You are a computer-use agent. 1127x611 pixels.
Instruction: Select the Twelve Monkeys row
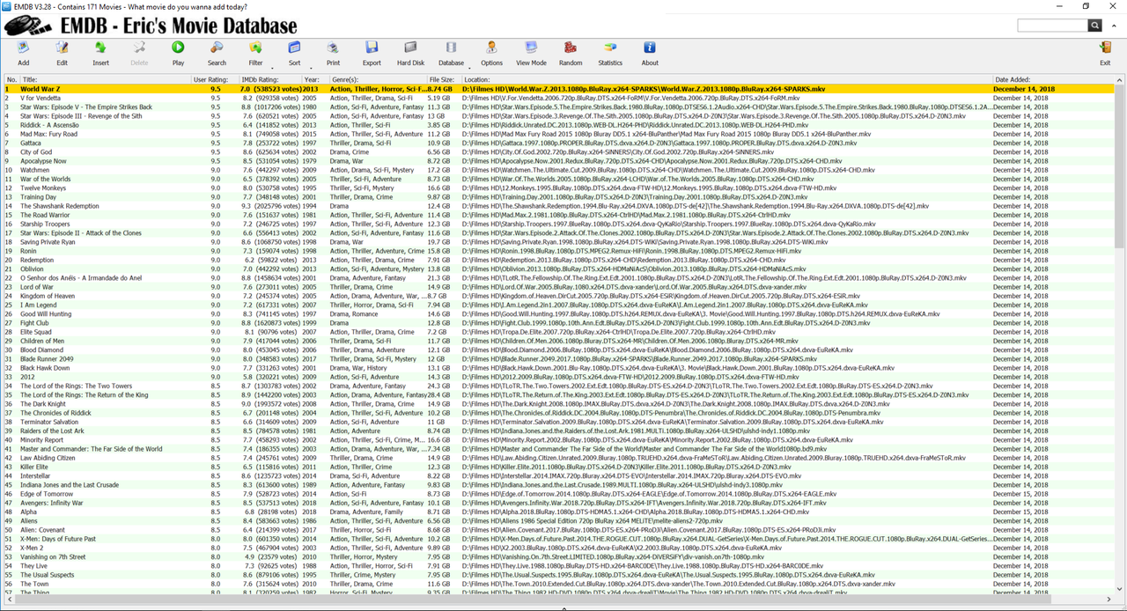tap(558, 188)
